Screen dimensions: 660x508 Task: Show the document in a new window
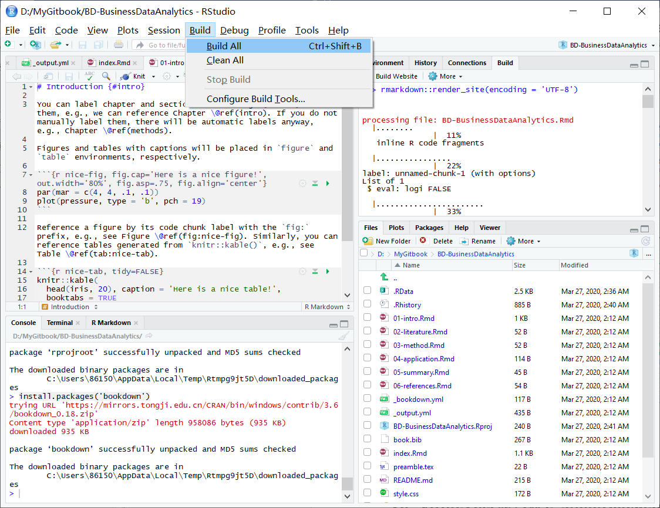pos(48,76)
